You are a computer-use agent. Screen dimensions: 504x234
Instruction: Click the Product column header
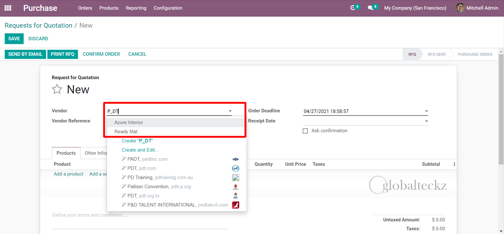coord(62,164)
